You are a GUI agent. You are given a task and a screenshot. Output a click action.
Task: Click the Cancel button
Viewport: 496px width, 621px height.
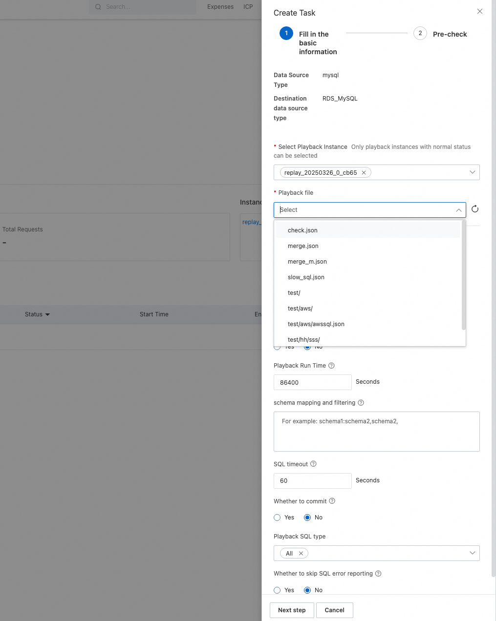click(x=335, y=610)
